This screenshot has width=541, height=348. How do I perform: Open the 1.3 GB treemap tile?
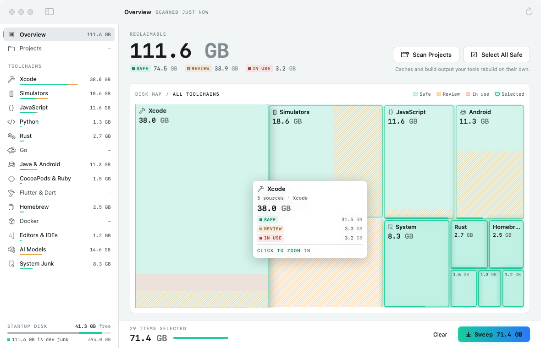point(489,288)
